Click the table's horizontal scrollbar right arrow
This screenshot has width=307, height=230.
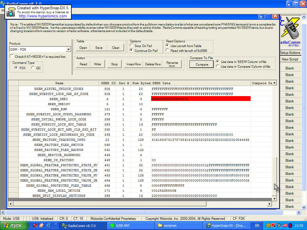(270, 204)
